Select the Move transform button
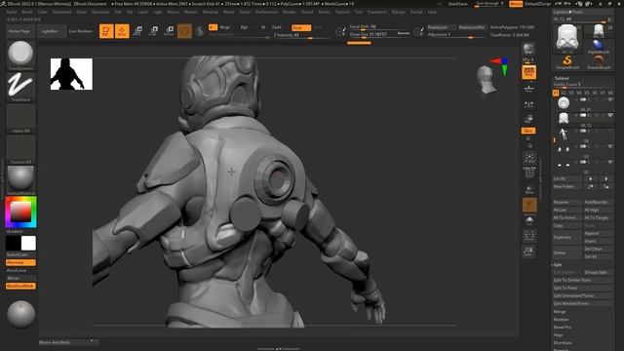This screenshot has width=624, height=351. [137, 31]
